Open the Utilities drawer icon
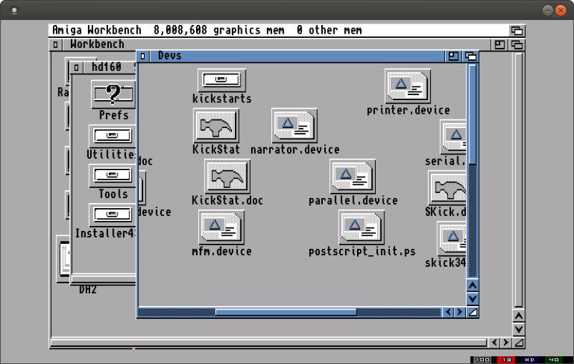The width and height of the screenshot is (574, 364). tap(111, 135)
